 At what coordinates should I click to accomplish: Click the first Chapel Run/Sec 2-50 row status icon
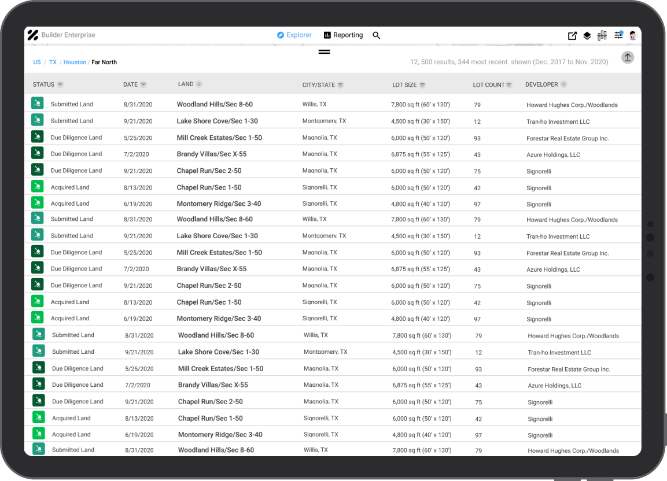(38, 170)
